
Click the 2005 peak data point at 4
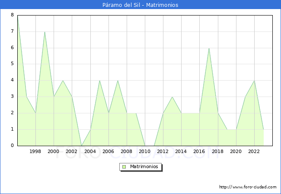click(x=99, y=81)
